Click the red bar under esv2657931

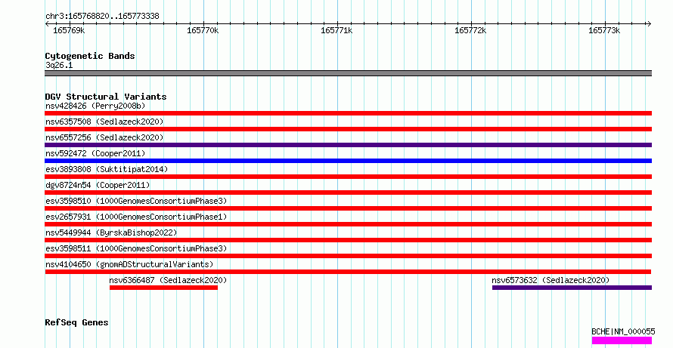348,224
